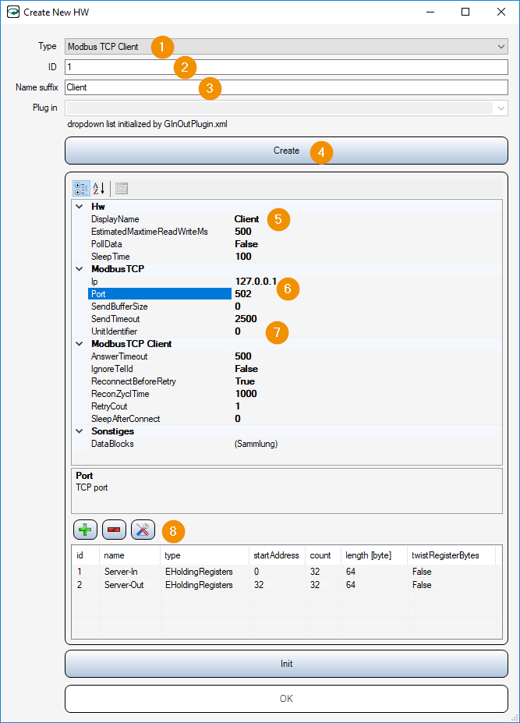520x723 pixels.
Task: Click the Create button
Action: point(286,151)
